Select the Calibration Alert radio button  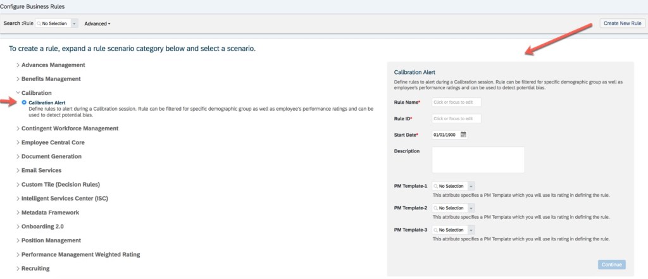tap(24, 102)
